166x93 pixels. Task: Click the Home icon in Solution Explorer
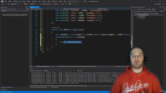[x=139, y=9]
